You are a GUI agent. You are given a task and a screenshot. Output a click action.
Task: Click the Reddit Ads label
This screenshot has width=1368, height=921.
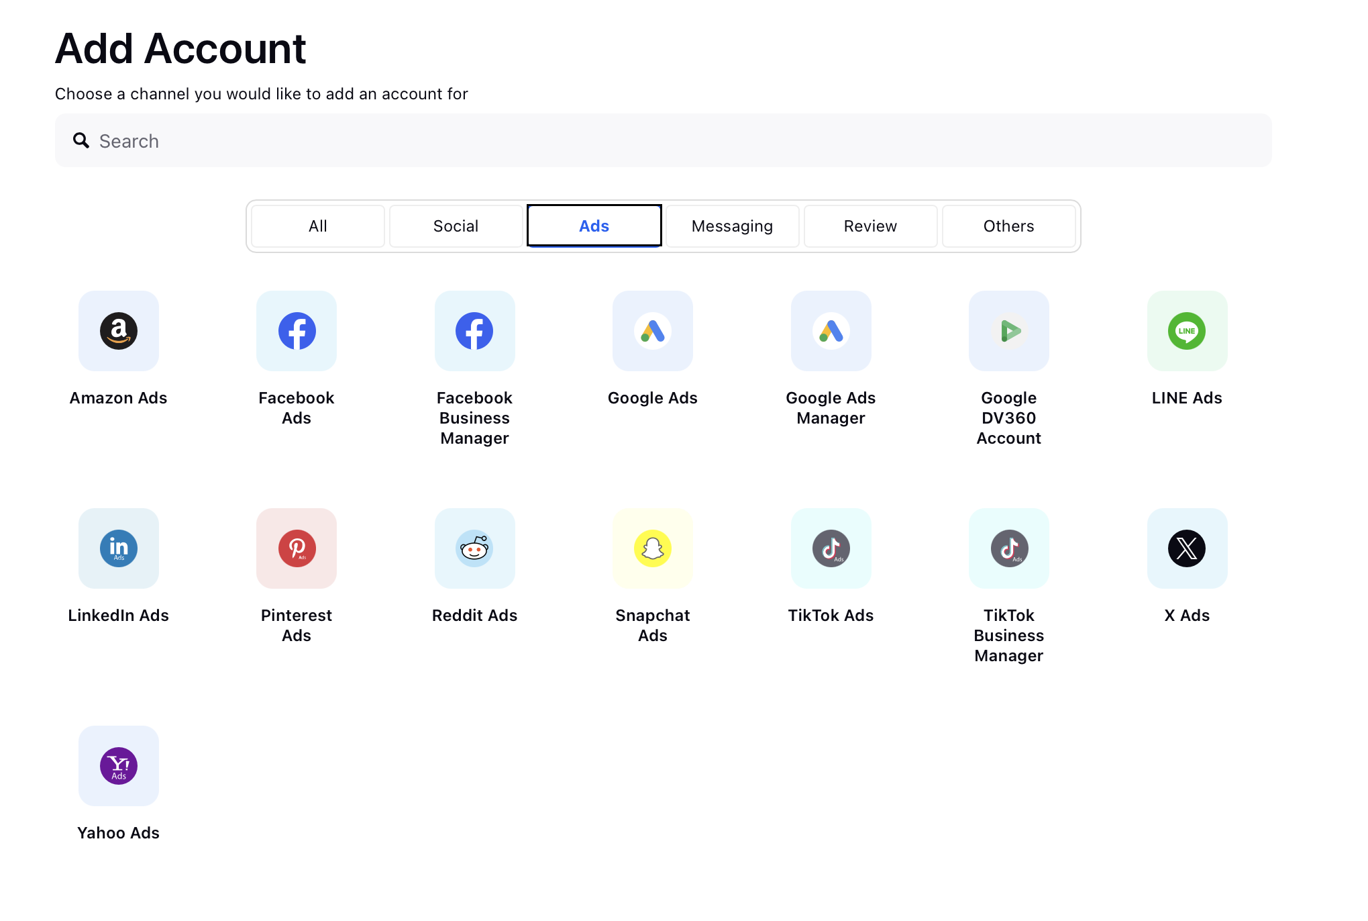point(475,616)
